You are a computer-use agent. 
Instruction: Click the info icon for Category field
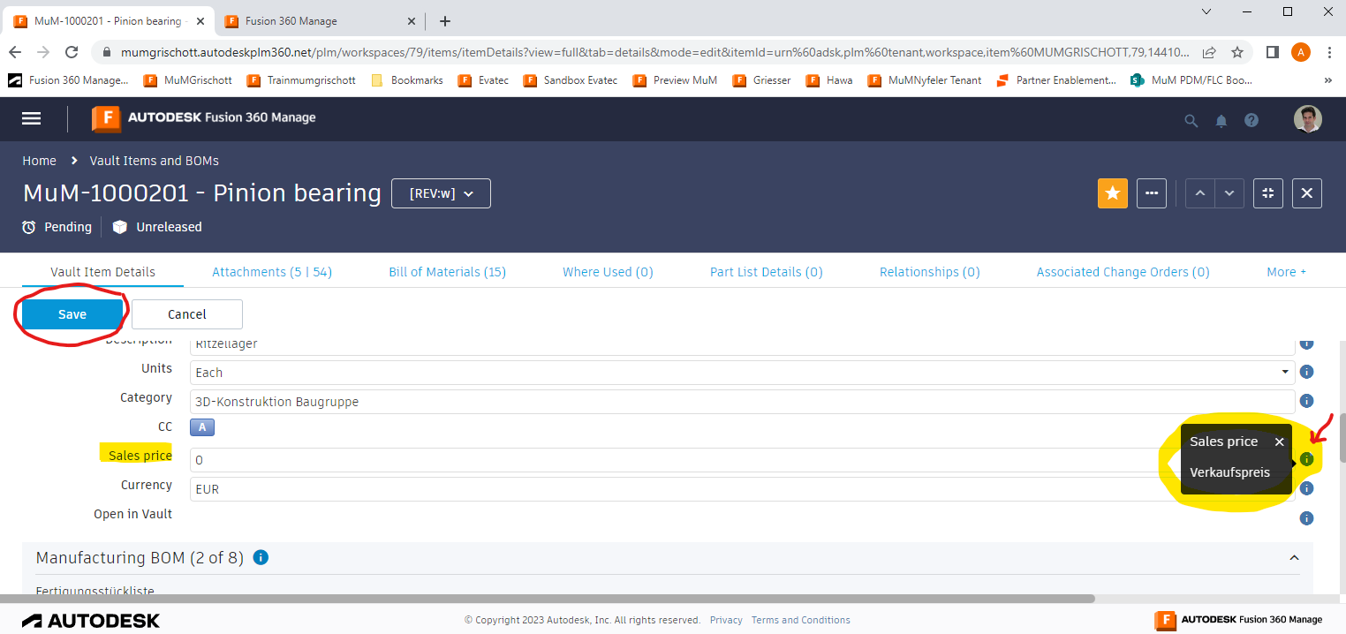[x=1307, y=401]
